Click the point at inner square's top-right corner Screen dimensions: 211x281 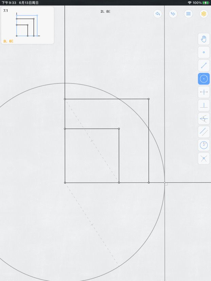[x=119, y=129]
